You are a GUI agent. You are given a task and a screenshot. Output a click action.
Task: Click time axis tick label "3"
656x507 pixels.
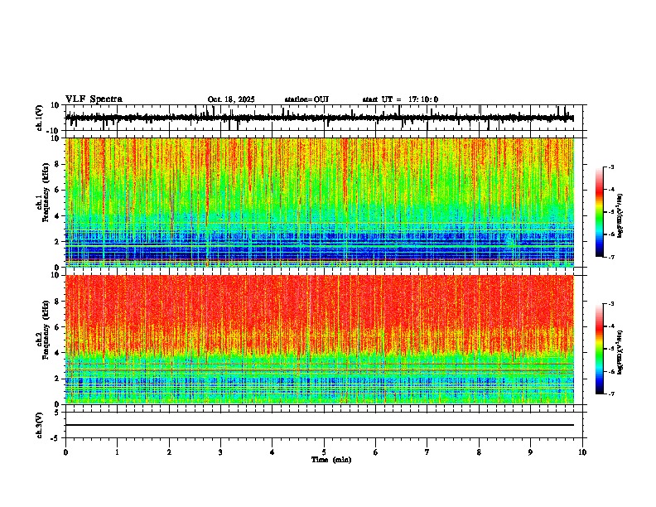[x=220, y=452]
